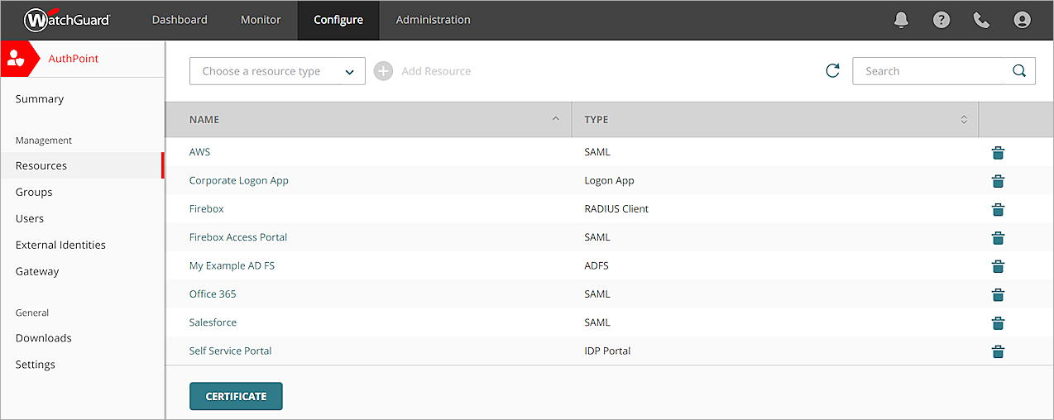
Task: Delete the AWS resource
Action: [998, 152]
